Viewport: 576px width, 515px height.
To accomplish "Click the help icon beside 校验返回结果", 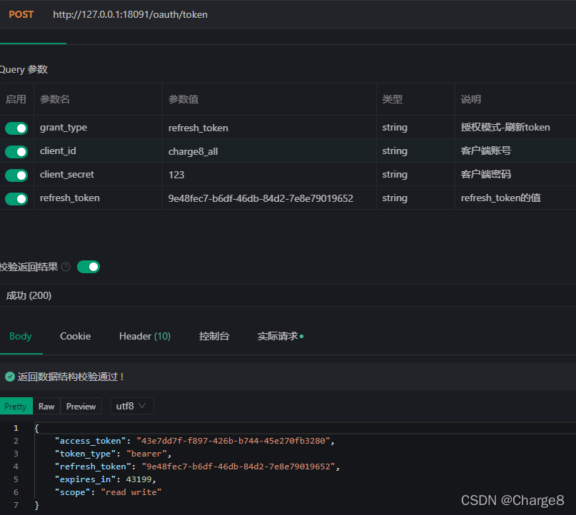I will click(66, 267).
